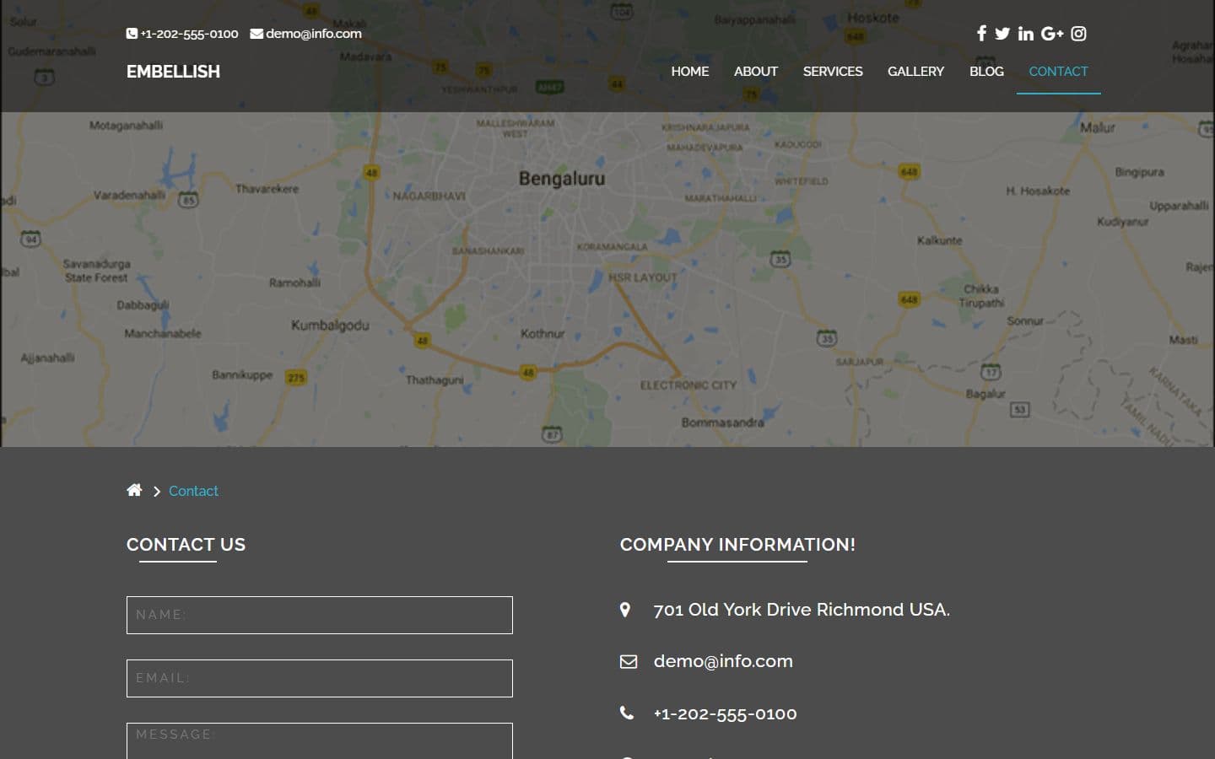The image size is (1215, 759).
Task: Open the Gallery menu item
Action: pos(915,72)
